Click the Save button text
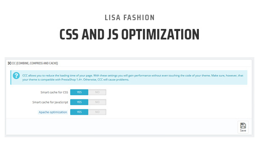 pyautogui.click(x=243, y=131)
